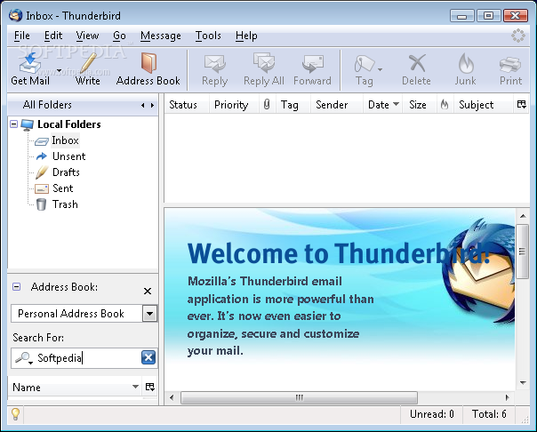537x432 pixels.
Task: Click the Reply toolbar button
Action: click(x=215, y=69)
